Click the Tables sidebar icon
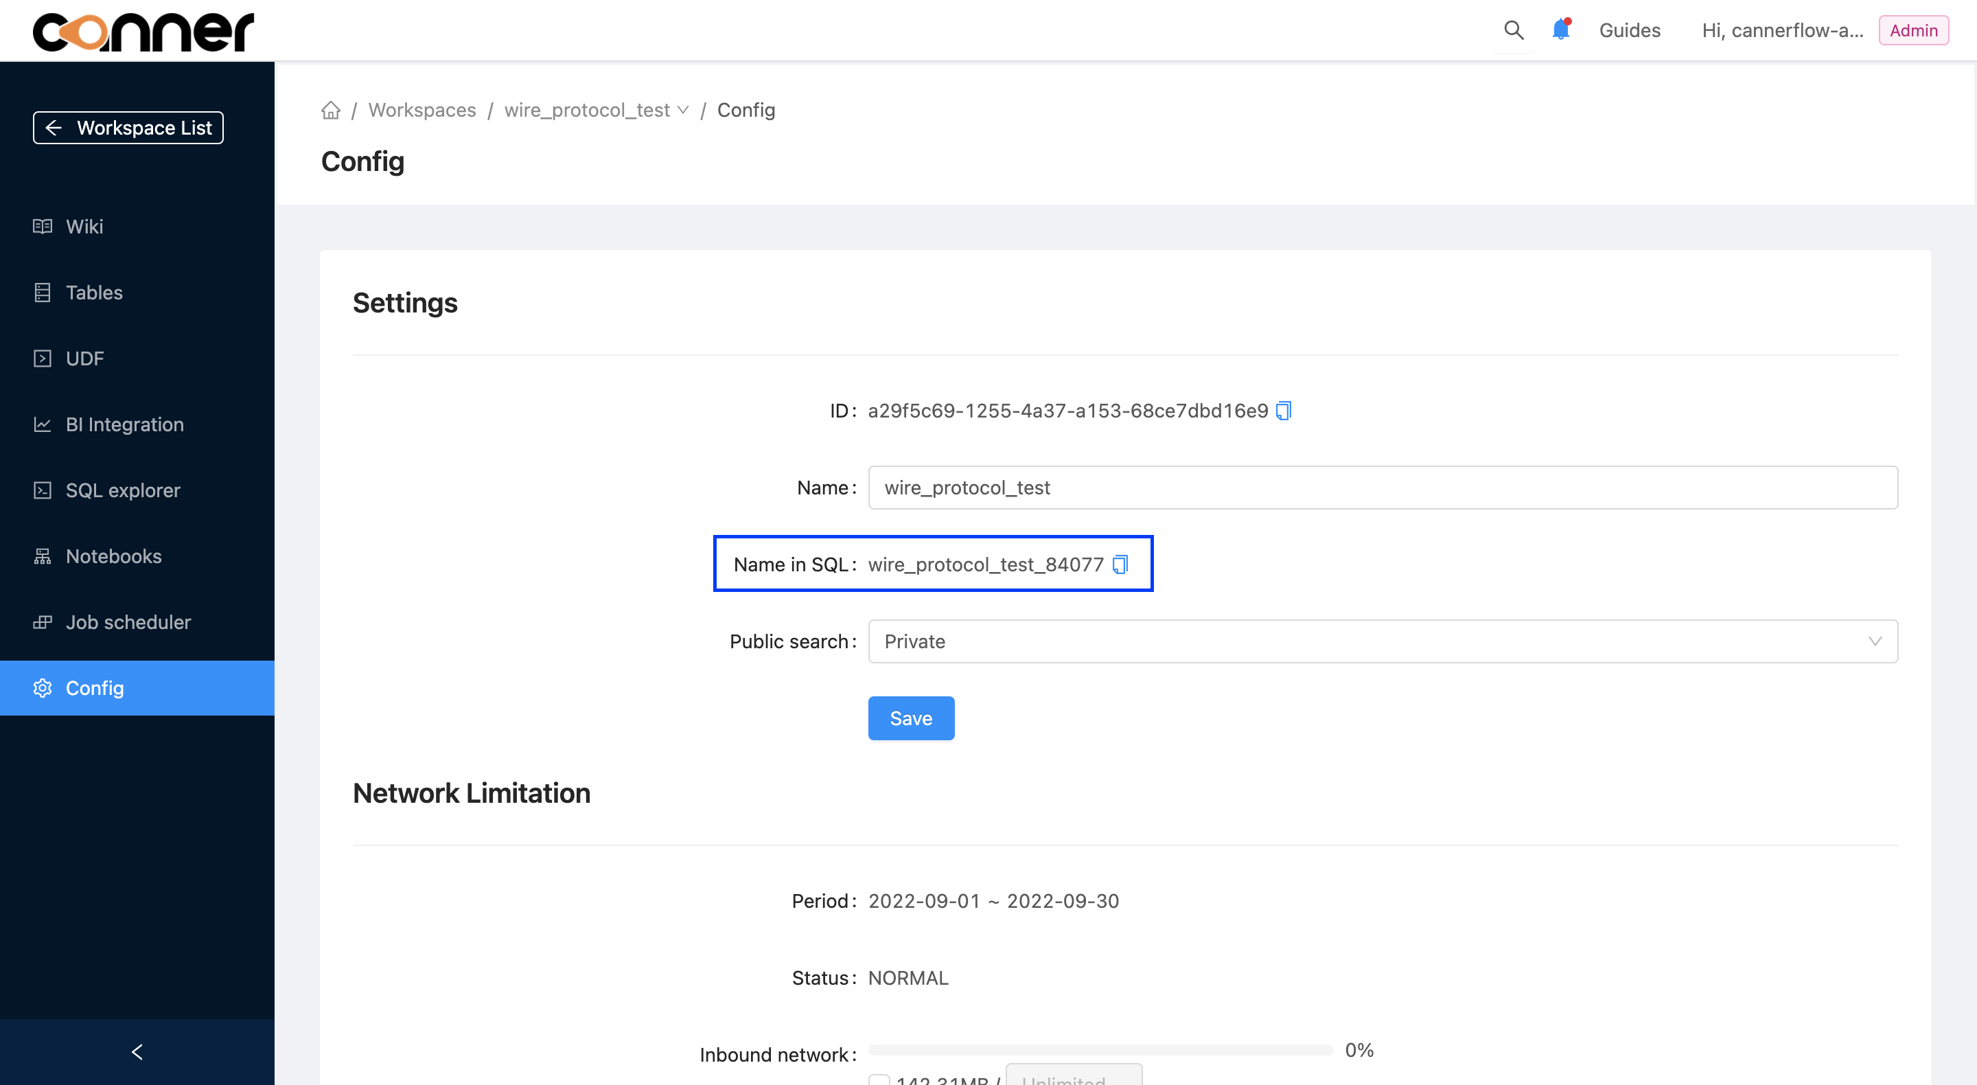The width and height of the screenshot is (1977, 1085). [42, 293]
